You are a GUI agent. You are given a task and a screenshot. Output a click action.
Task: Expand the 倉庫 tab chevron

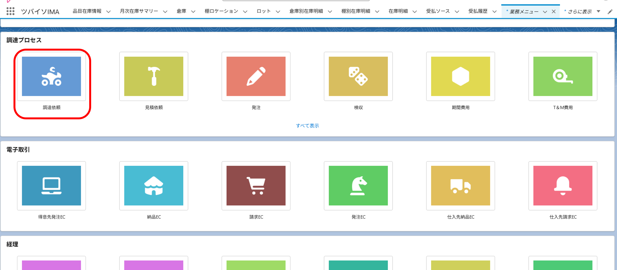click(193, 12)
